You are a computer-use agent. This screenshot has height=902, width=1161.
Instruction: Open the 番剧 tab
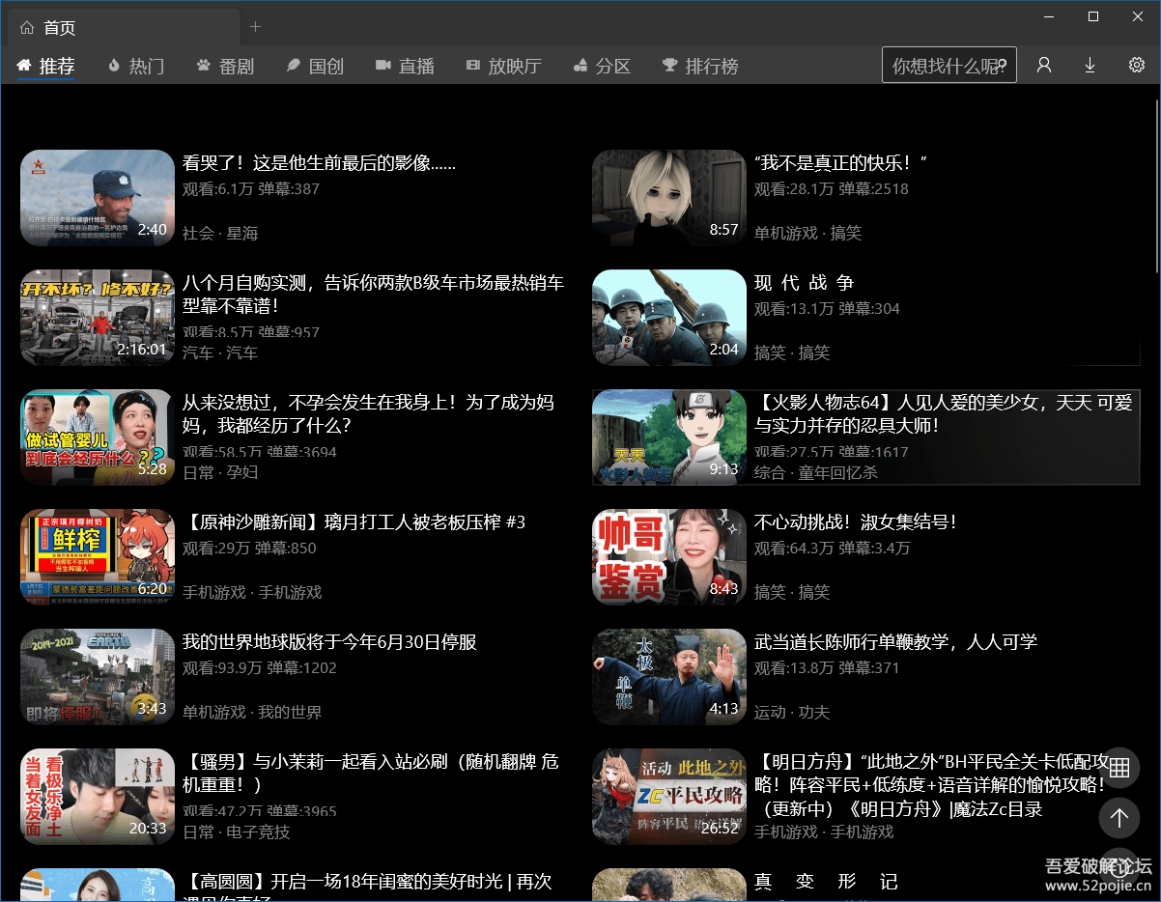pyautogui.click(x=226, y=66)
